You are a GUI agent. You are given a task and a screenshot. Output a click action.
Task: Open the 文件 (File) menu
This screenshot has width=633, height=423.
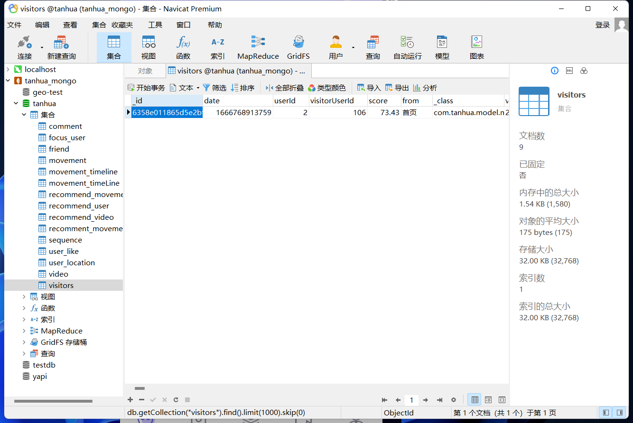pyautogui.click(x=15, y=25)
